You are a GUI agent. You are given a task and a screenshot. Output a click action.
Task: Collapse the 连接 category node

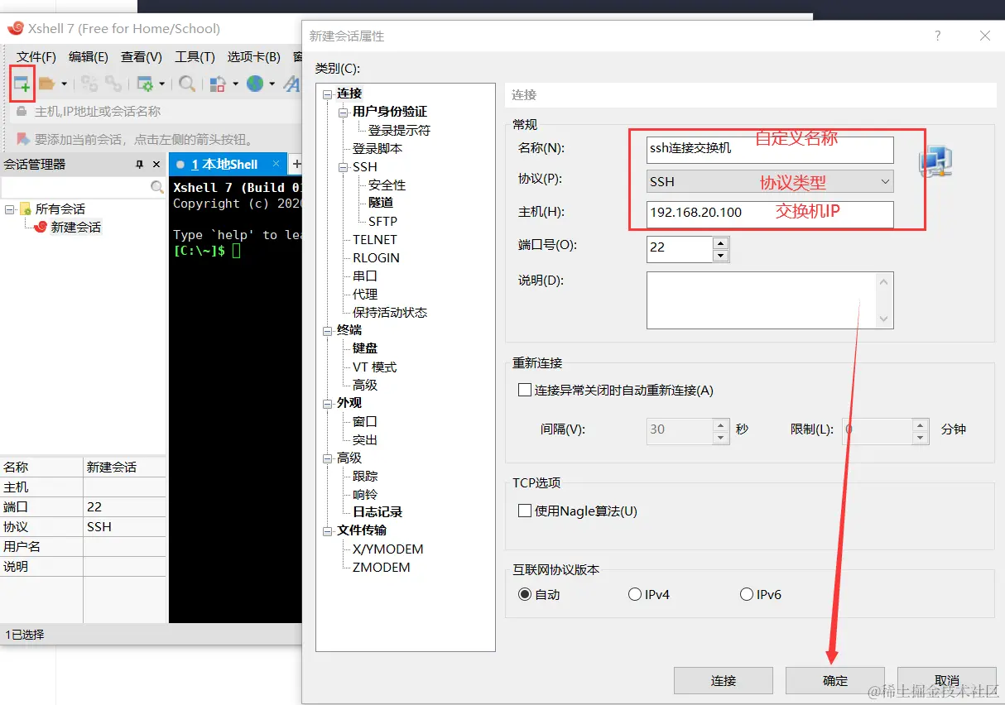(x=327, y=94)
